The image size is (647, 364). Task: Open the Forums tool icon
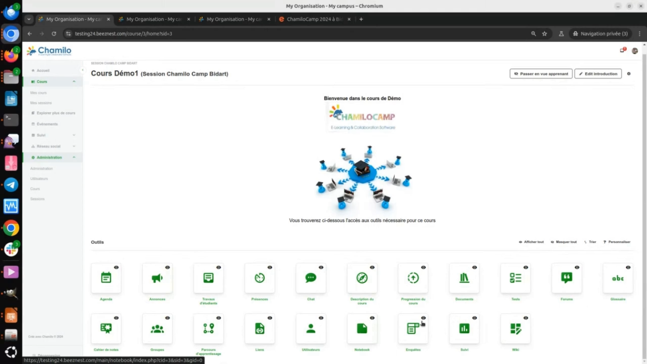[567, 278]
